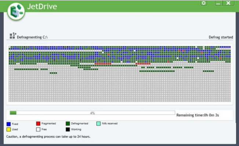Click the disk cluster map grid
The image size is (239, 146).
(x=120, y=74)
